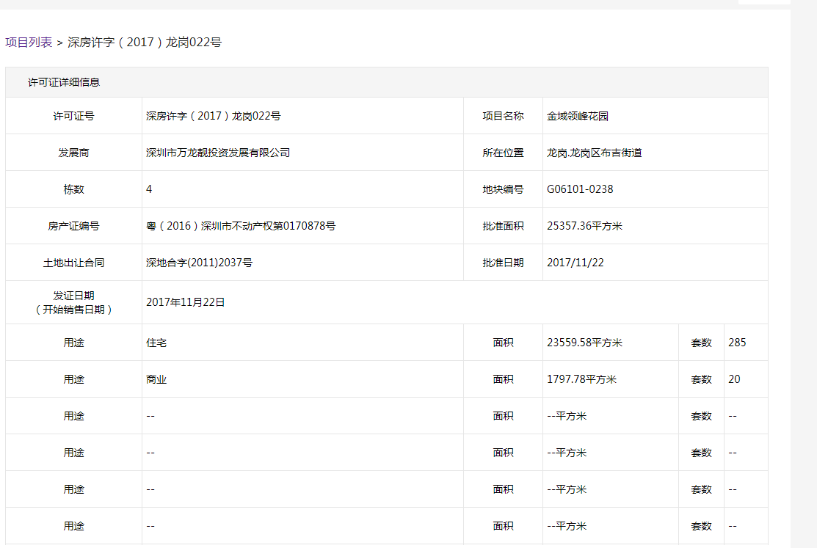
Task: Select 套数 label beside 20
Action: click(701, 379)
